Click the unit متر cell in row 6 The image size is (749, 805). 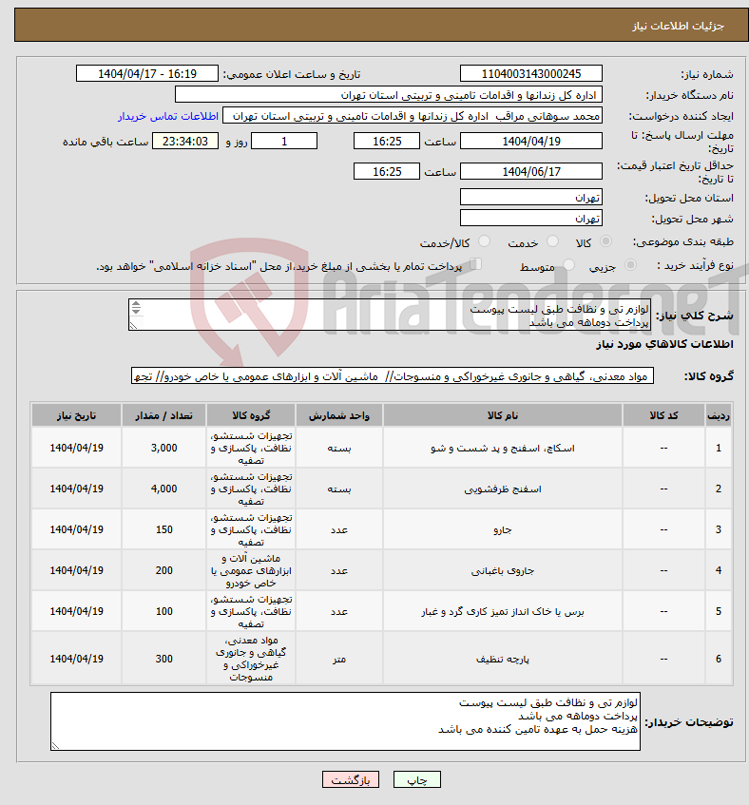[x=338, y=659]
